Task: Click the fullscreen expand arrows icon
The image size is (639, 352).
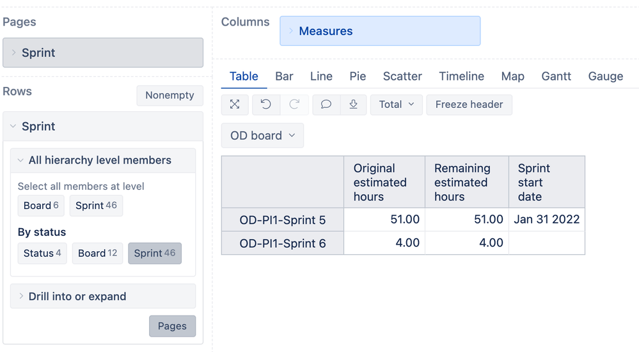Action: coord(235,104)
